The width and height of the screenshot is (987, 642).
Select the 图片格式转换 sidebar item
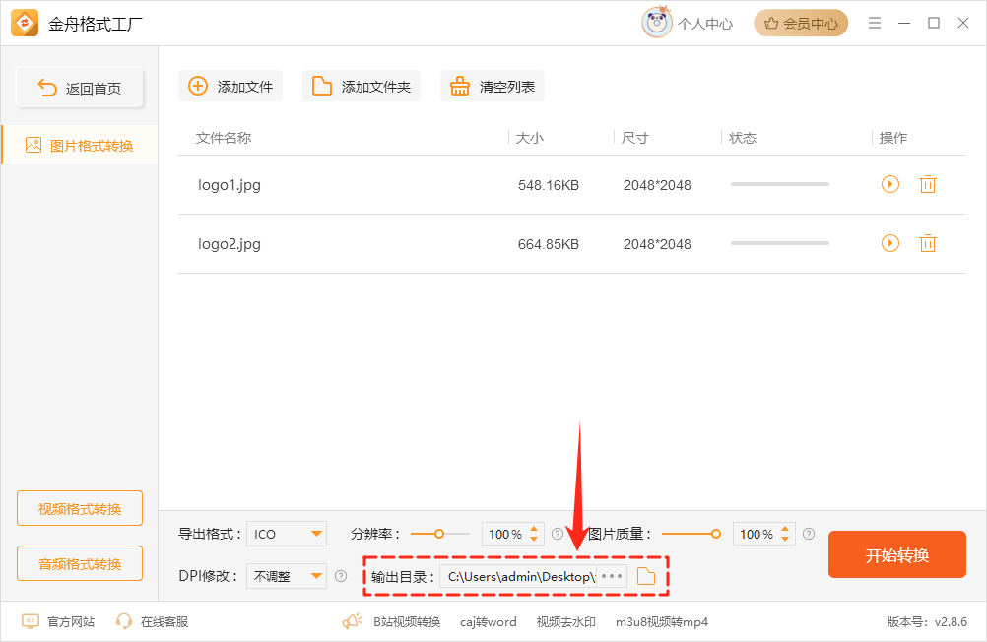tap(79, 143)
